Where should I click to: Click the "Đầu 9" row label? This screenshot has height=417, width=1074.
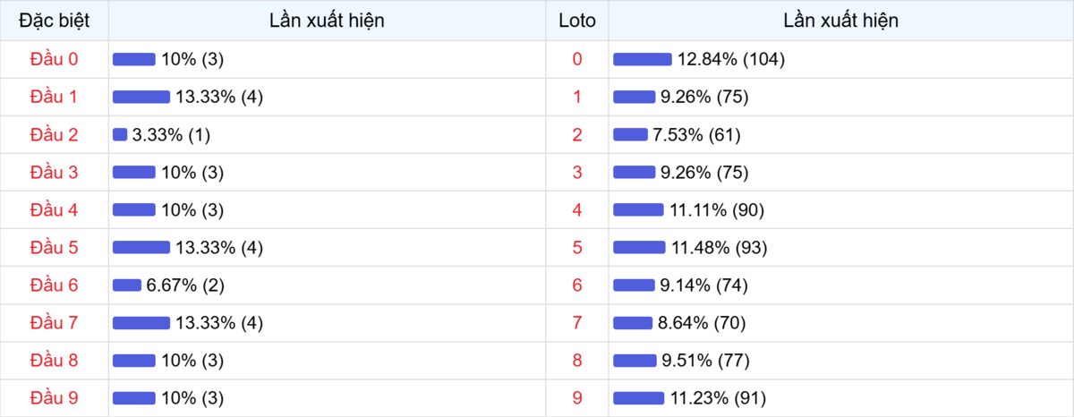click(x=55, y=398)
